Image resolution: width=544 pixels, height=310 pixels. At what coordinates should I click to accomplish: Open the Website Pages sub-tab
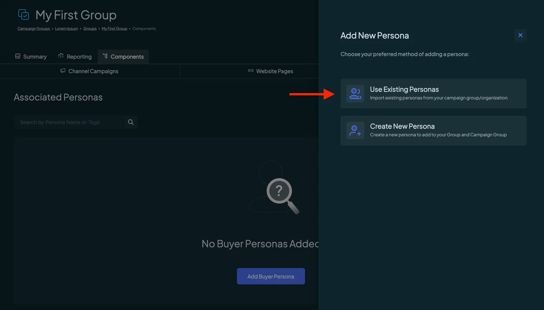[270, 71]
